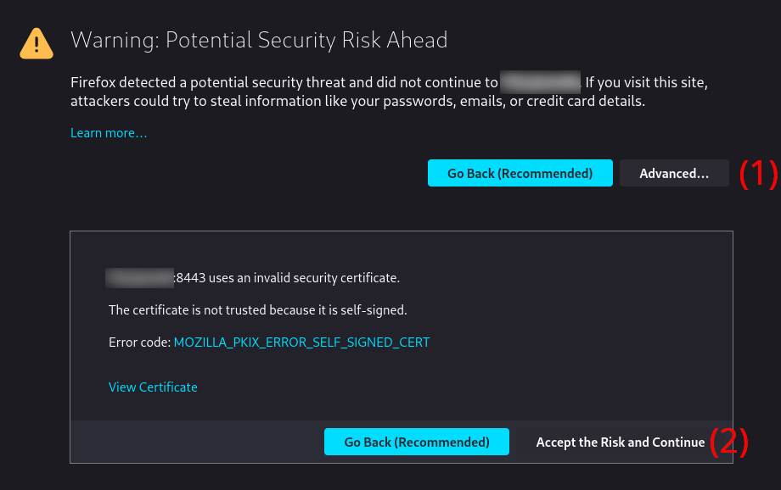Click the If you visit this site phrase
Image resolution: width=781 pixels, height=490 pixels.
(x=647, y=82)
